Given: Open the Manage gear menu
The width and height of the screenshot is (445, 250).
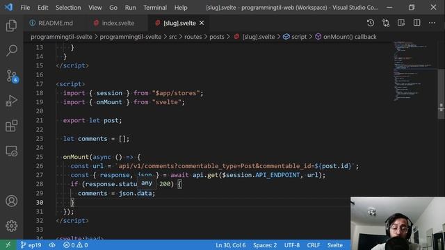Looking at the screenshot, I should pos(11,226).
